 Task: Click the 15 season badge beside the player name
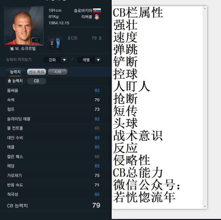tap(12, 49)
